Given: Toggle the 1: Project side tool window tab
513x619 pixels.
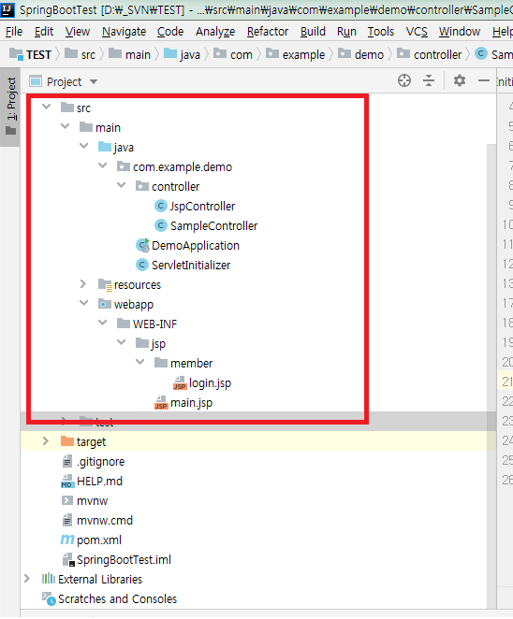Looking at the screenshot, I should [10, 107].
